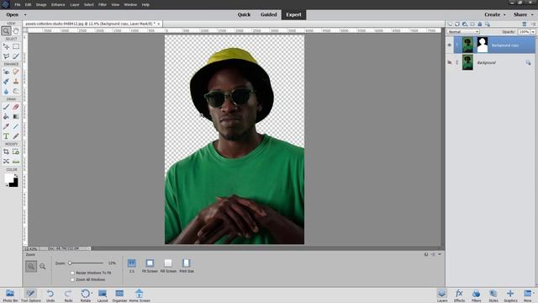Choose Zoom In mode in Tool Options
538x303 pixels.
(31, 266)
